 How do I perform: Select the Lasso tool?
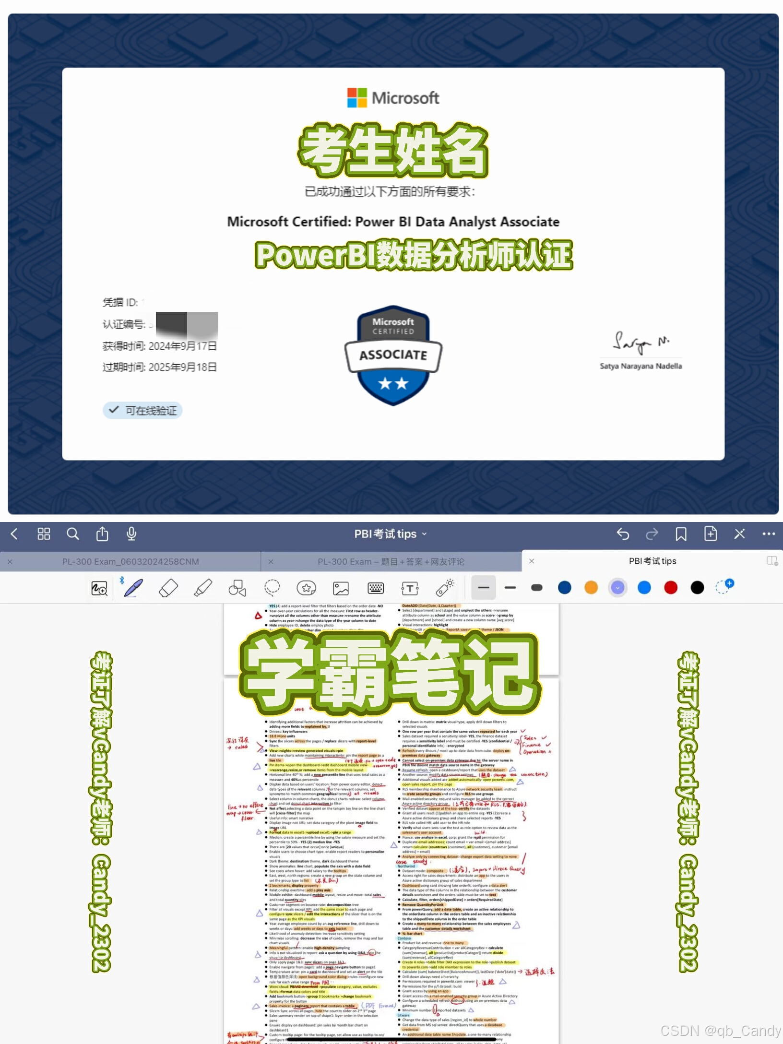[272, 588]
